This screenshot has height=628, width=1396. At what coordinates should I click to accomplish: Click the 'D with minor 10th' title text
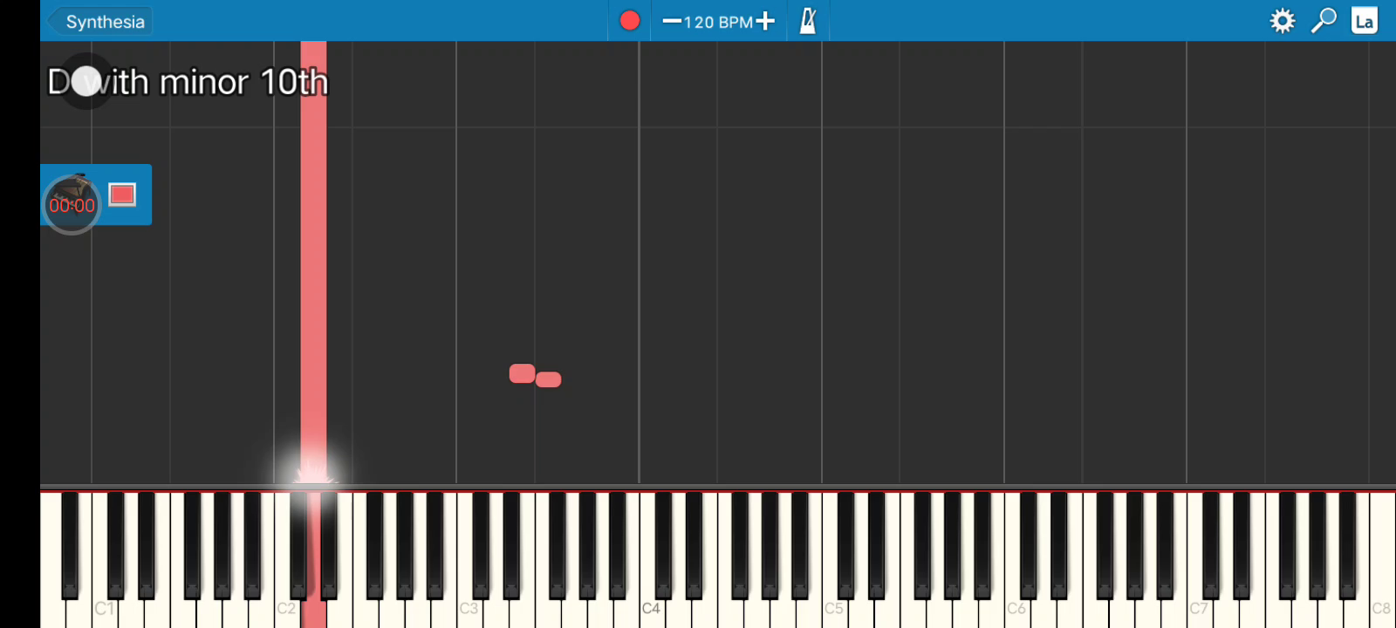188,82
